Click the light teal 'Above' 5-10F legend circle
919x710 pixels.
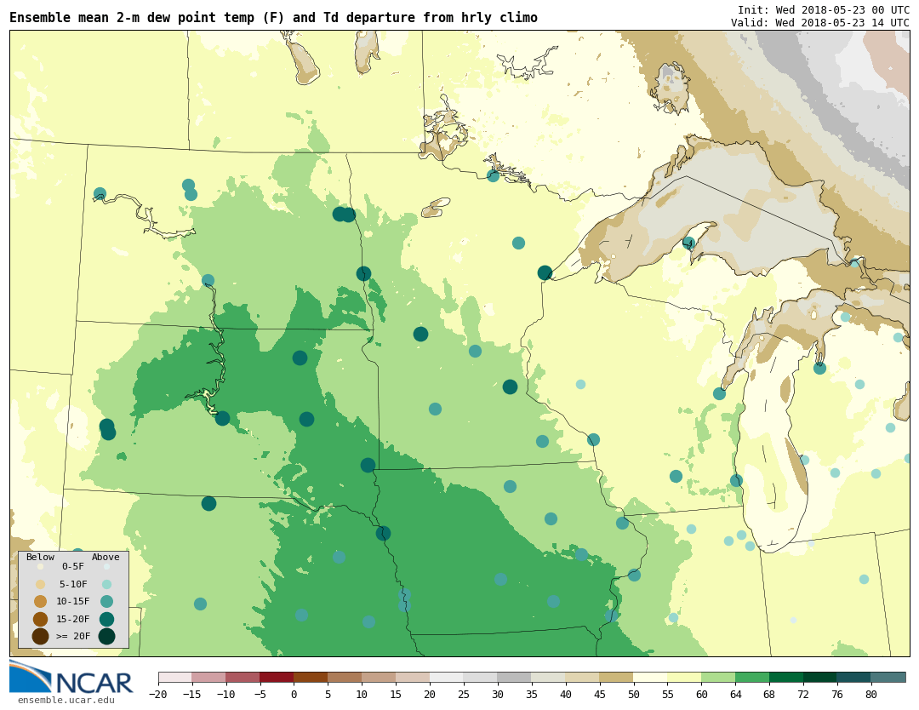click(106, 585)
